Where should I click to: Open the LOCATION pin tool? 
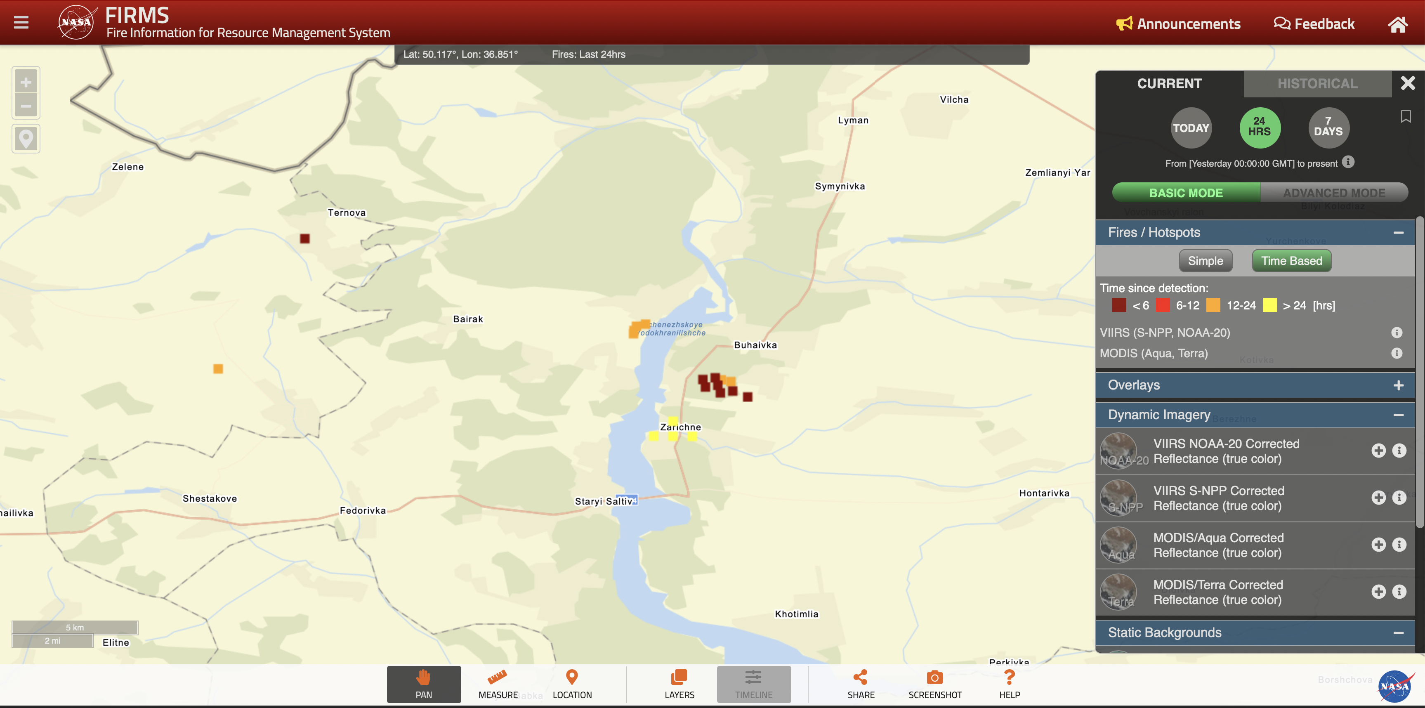tap(572, 684)
